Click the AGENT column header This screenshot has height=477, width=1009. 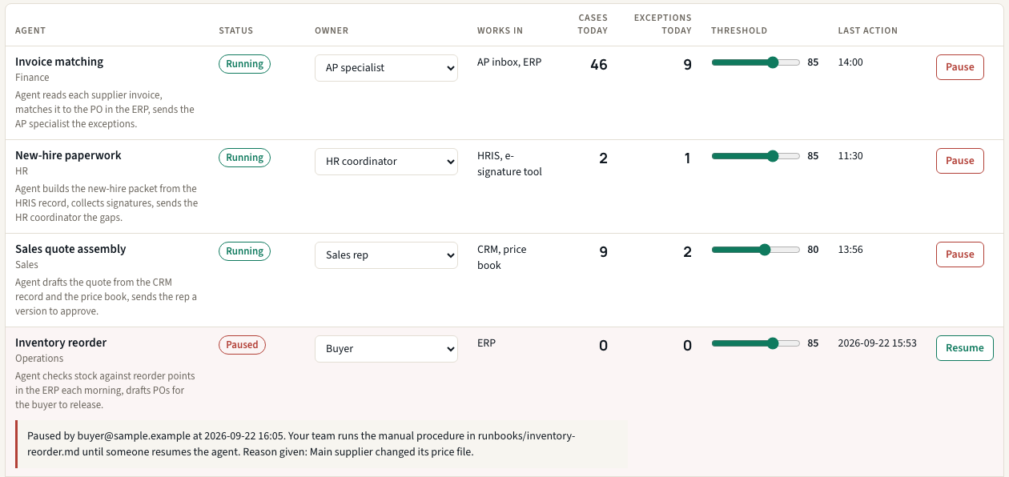(x=30, y=30)
